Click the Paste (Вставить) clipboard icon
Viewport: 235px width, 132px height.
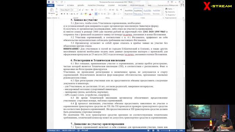pos(52,10)
